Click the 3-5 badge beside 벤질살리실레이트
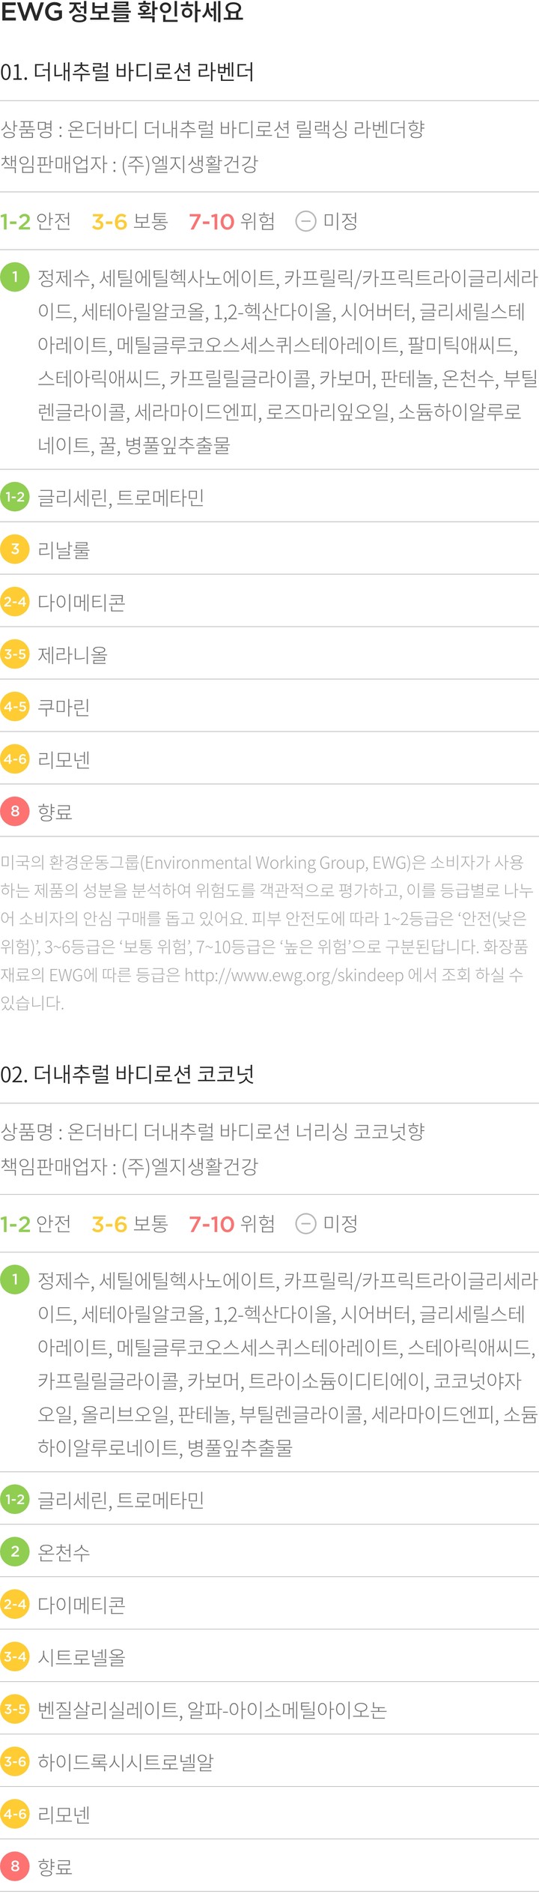This screenshot has width=539, height=1894. [x=14, y=1709]
